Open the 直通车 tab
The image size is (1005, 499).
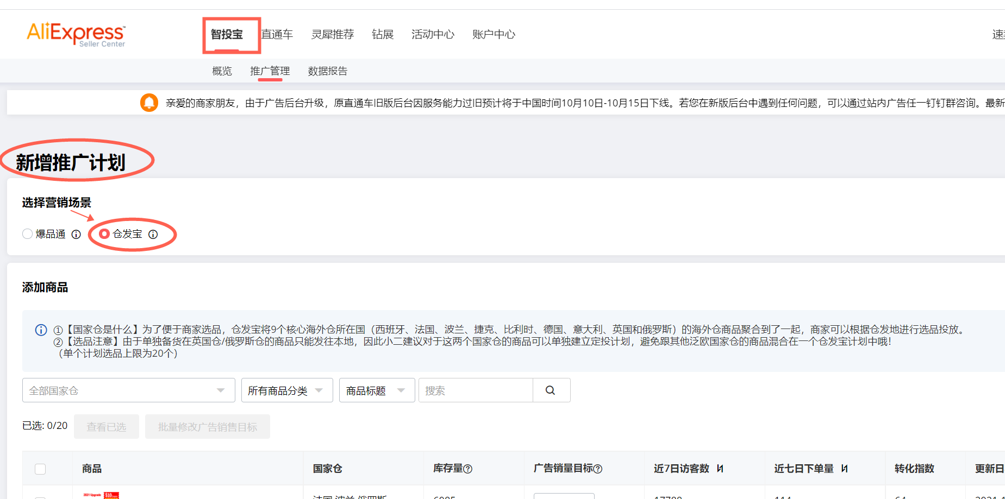[x=277, y=34]
